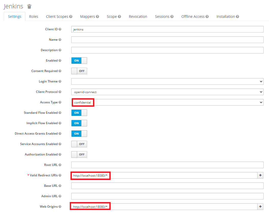
Task: Open the Revocation tab
Action: 138,17
